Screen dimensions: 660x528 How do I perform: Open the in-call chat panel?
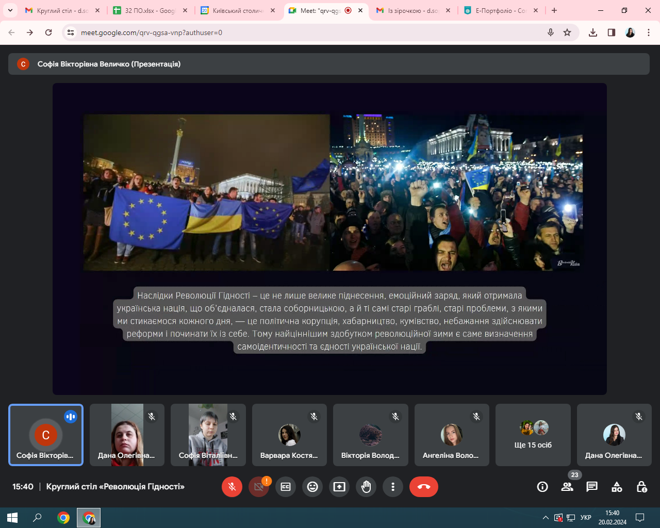pyautogui.click(x=592, y=487)
